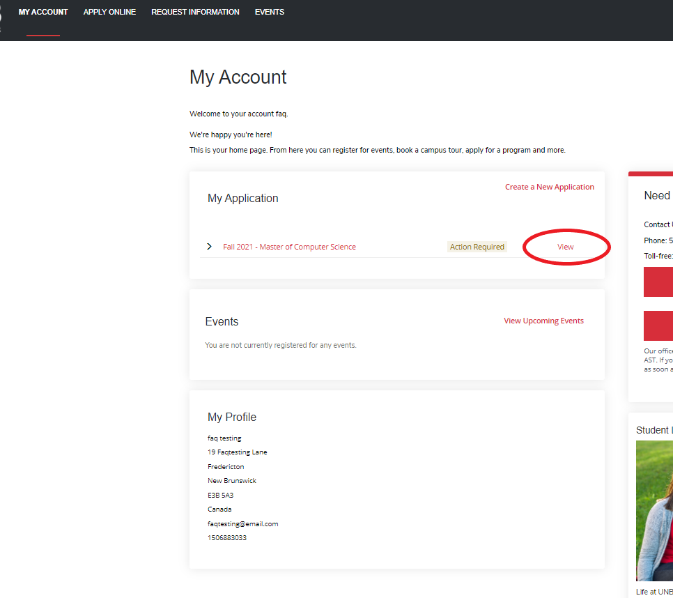Click the Action Required status badge
The image size is (673, 598).
(x=477, y=247)
